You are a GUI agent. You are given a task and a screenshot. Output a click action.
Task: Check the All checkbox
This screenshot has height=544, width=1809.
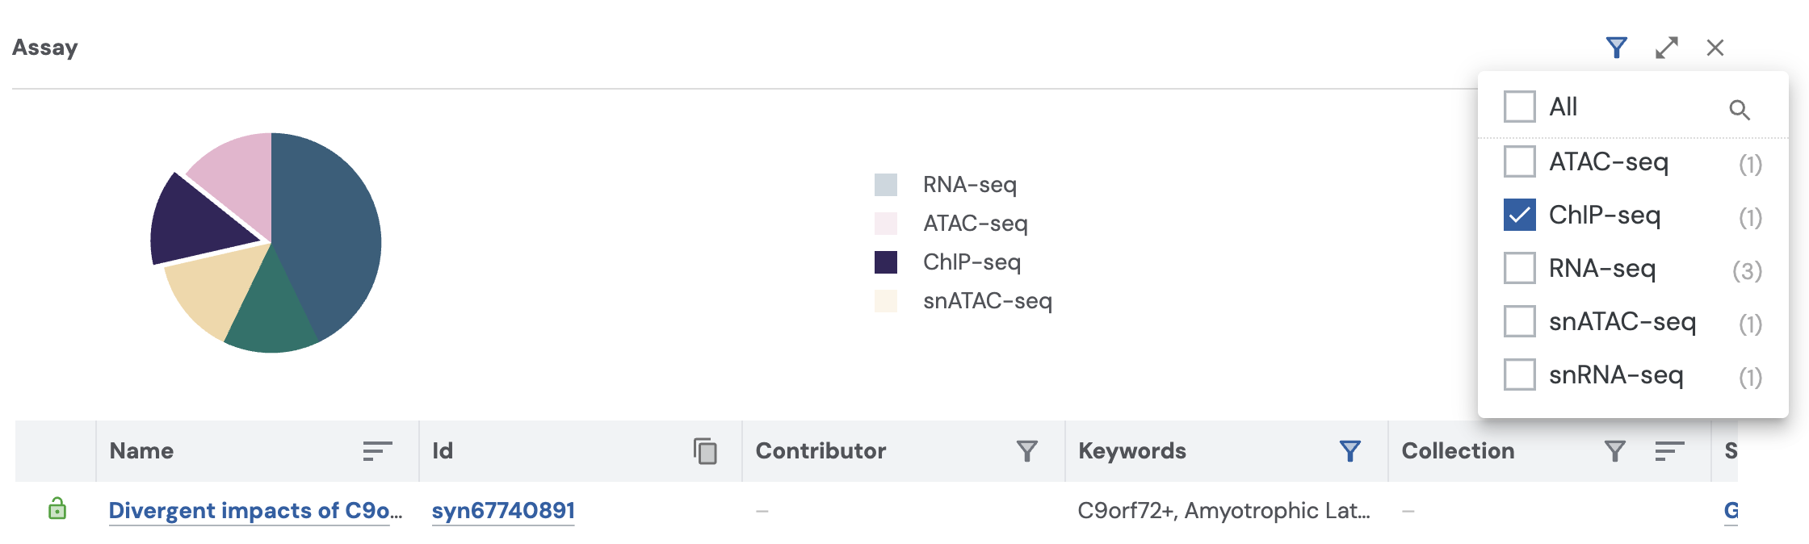point(1519,107)
